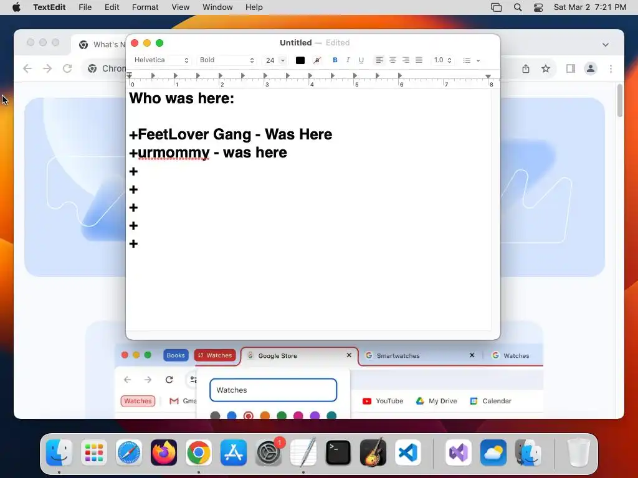Toggle italic formatting in TextEdit toolbar

(x=348, y=60)
